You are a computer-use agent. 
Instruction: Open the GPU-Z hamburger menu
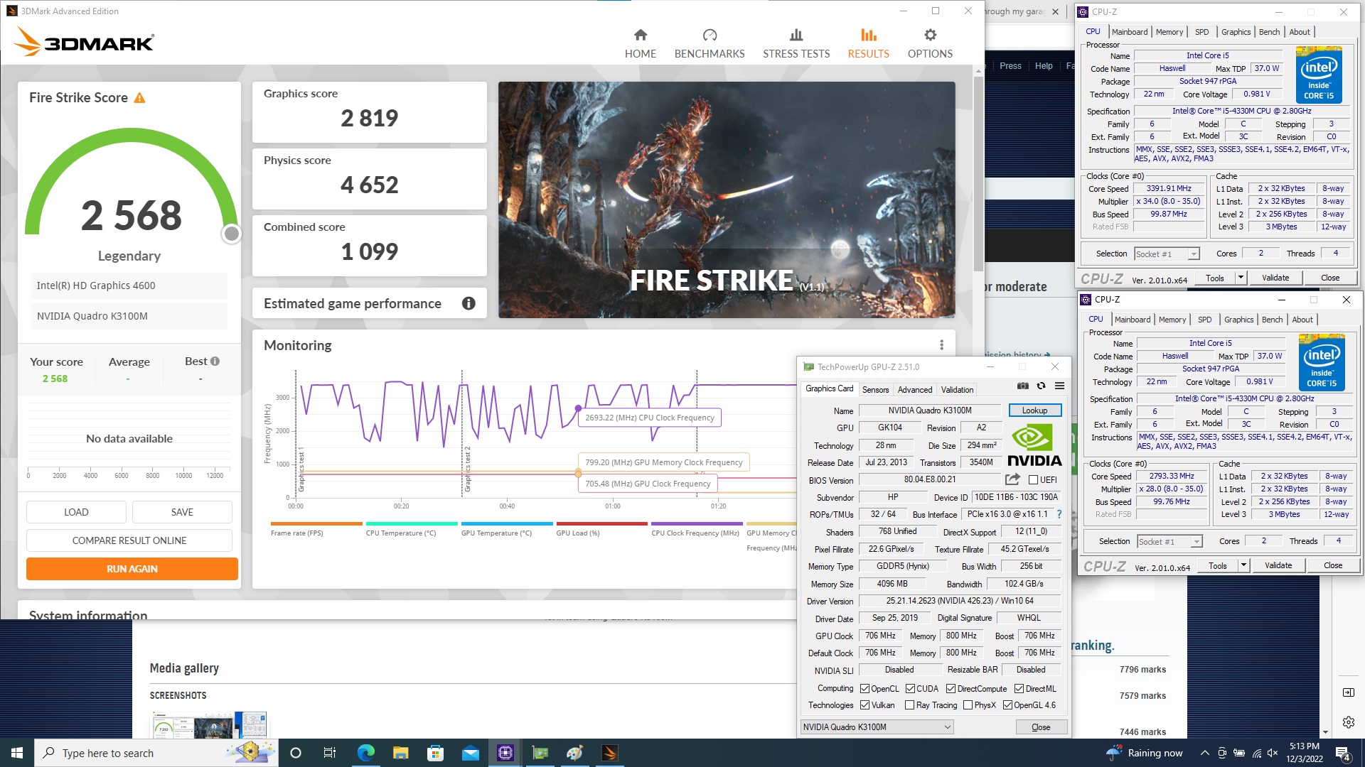click(x=1059, y=386)
